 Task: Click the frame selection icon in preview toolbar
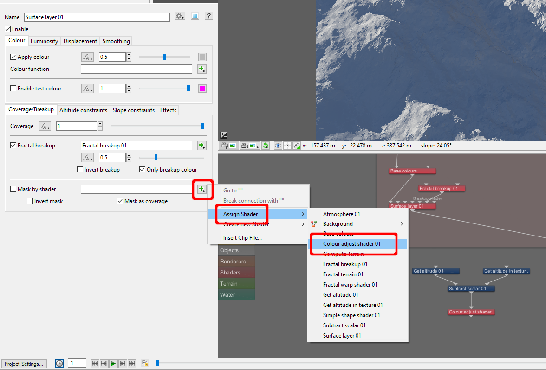(x=287, y=146)
